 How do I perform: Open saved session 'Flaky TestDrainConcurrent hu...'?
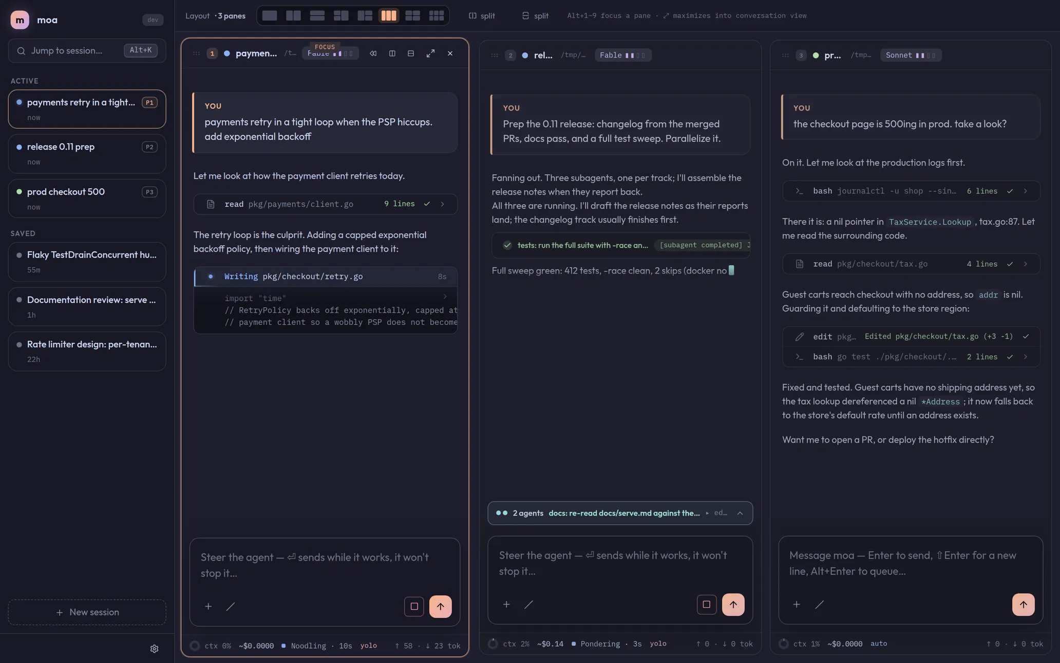coord(87,262)
